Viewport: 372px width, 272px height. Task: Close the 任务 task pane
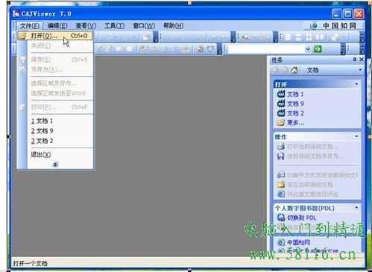[x=362, y=60]
